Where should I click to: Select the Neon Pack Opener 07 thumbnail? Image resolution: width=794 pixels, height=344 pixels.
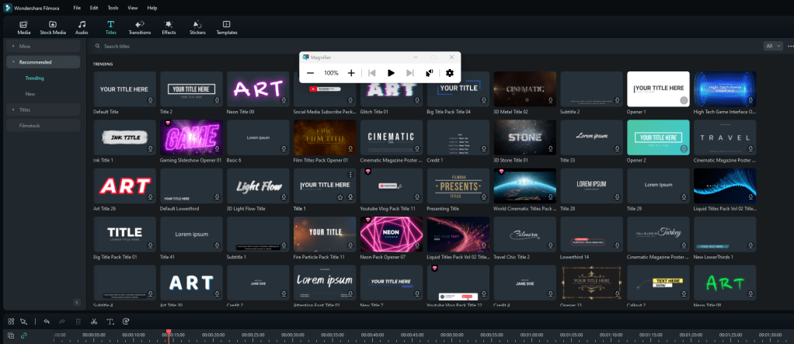392,235
